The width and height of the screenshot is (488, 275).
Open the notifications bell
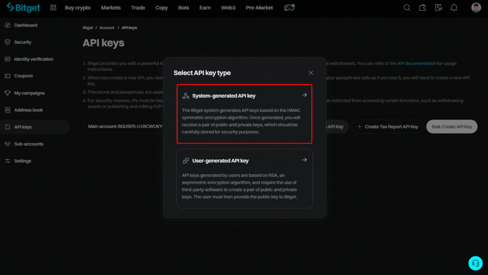pos(454,8)
